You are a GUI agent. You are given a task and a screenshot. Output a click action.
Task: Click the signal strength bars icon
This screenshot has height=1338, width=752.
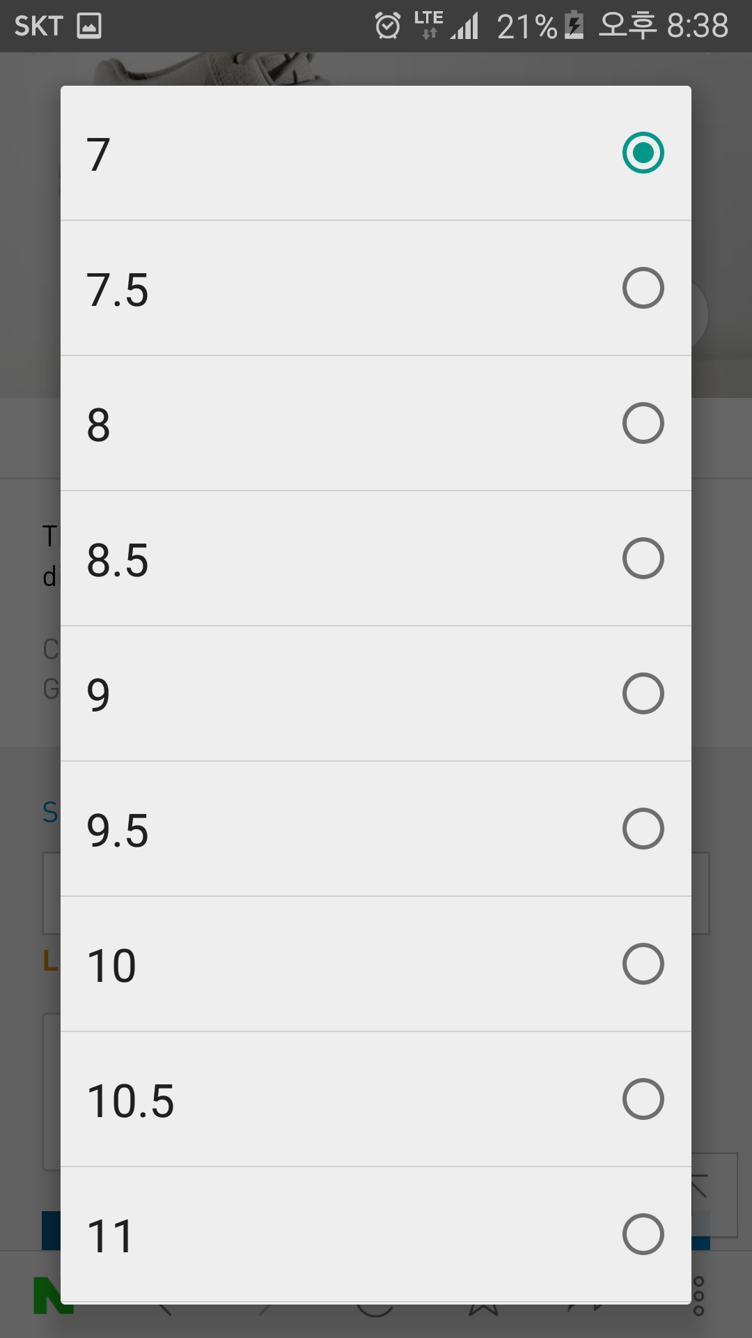coord(464,27)
